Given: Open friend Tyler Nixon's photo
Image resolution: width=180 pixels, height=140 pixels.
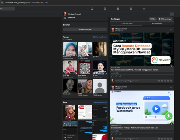Looking at the screenshot, I should 100,49.
